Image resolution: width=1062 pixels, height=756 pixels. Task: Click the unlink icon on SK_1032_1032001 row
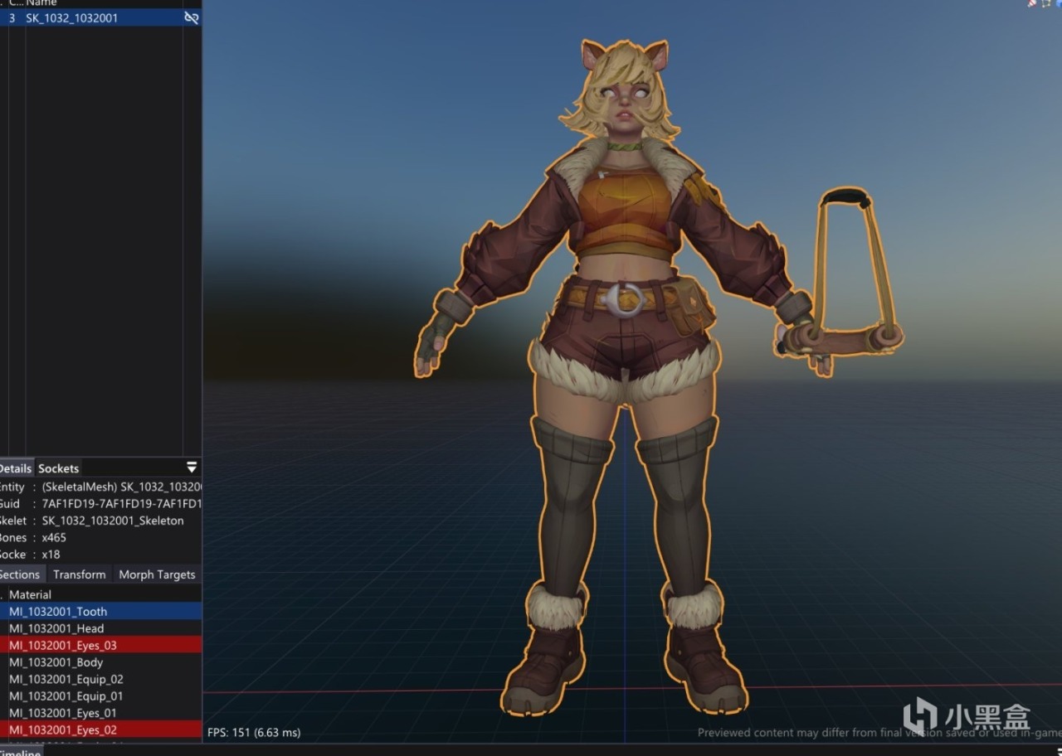coord(192,17)
